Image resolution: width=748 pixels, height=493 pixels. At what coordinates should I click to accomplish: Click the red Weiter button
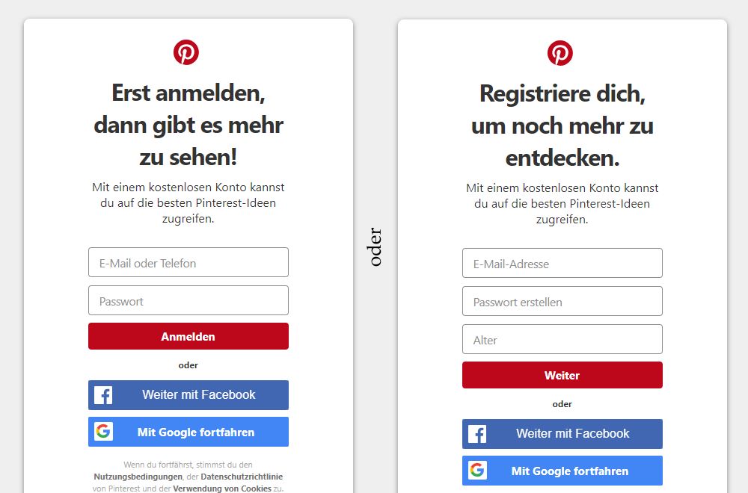tap(562, 375)
